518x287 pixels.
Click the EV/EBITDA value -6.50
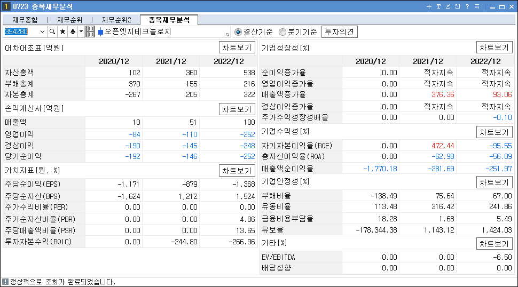tap(502, 257)
